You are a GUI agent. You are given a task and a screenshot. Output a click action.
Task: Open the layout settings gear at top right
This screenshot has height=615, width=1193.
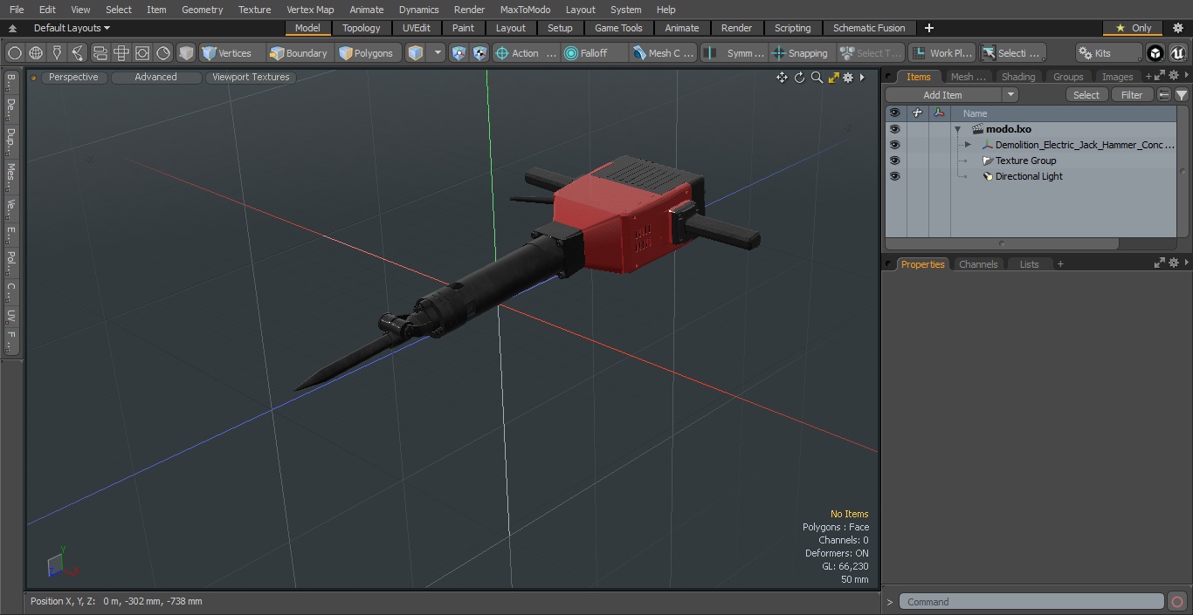(x=1177, y=28)
